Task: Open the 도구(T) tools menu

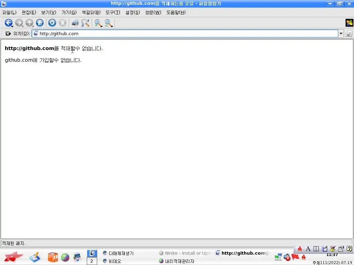Action: tap(113, 12)
